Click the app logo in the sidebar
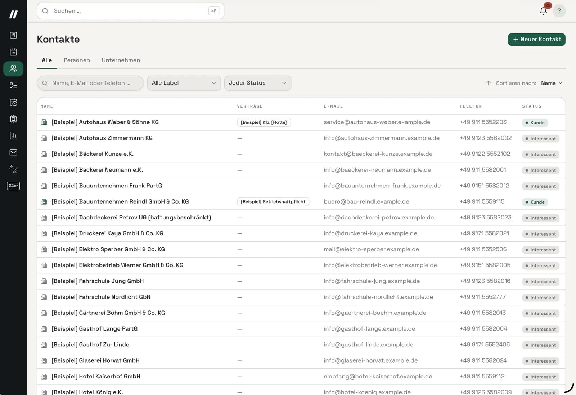Screen dimensions: 576x395 (13, 14)
